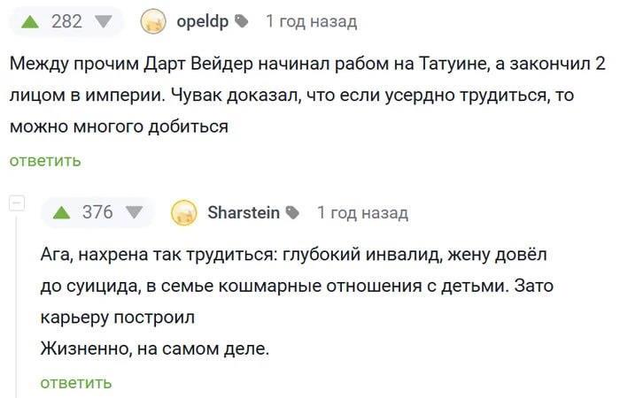
Task: Click the 376 rating count
Action: pos(97,212)
